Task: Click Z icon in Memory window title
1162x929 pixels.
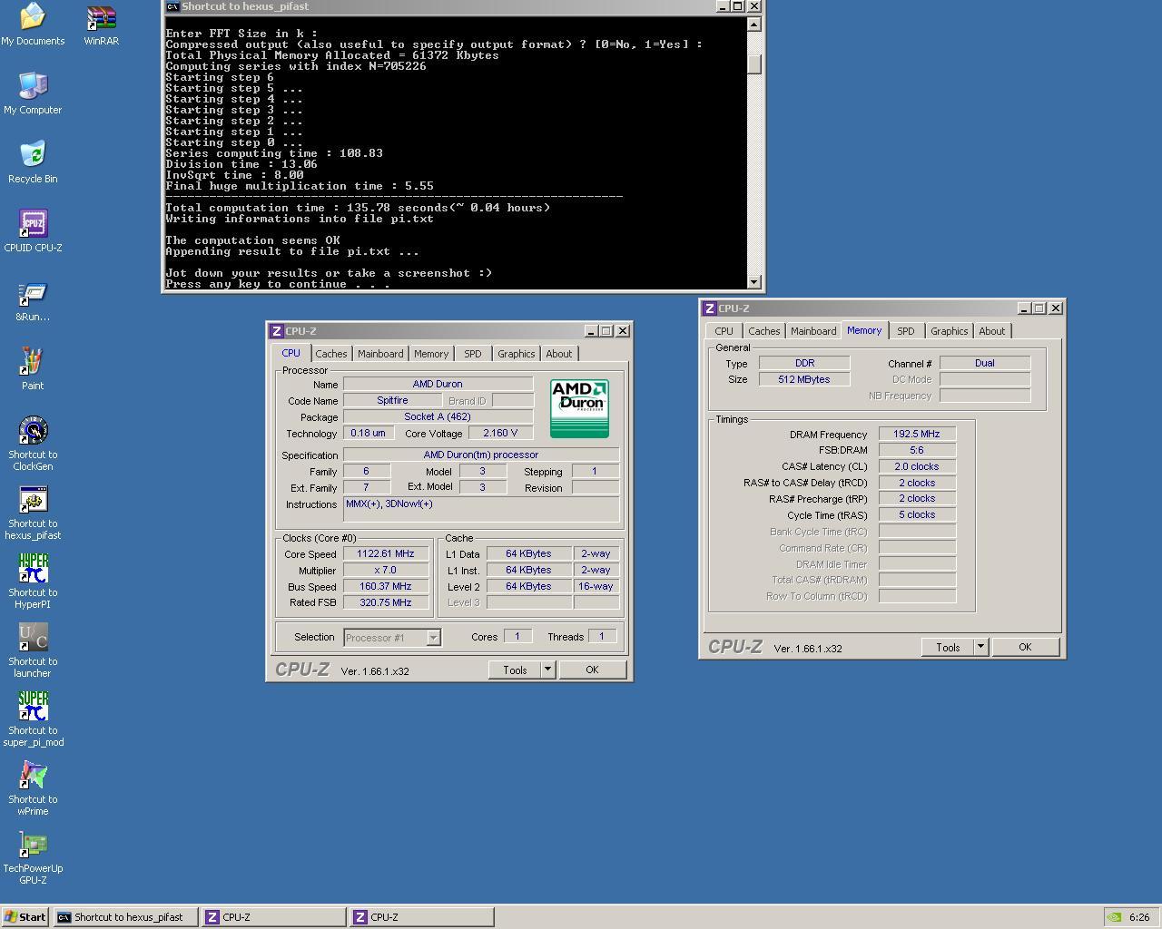Action: (709, 308)
